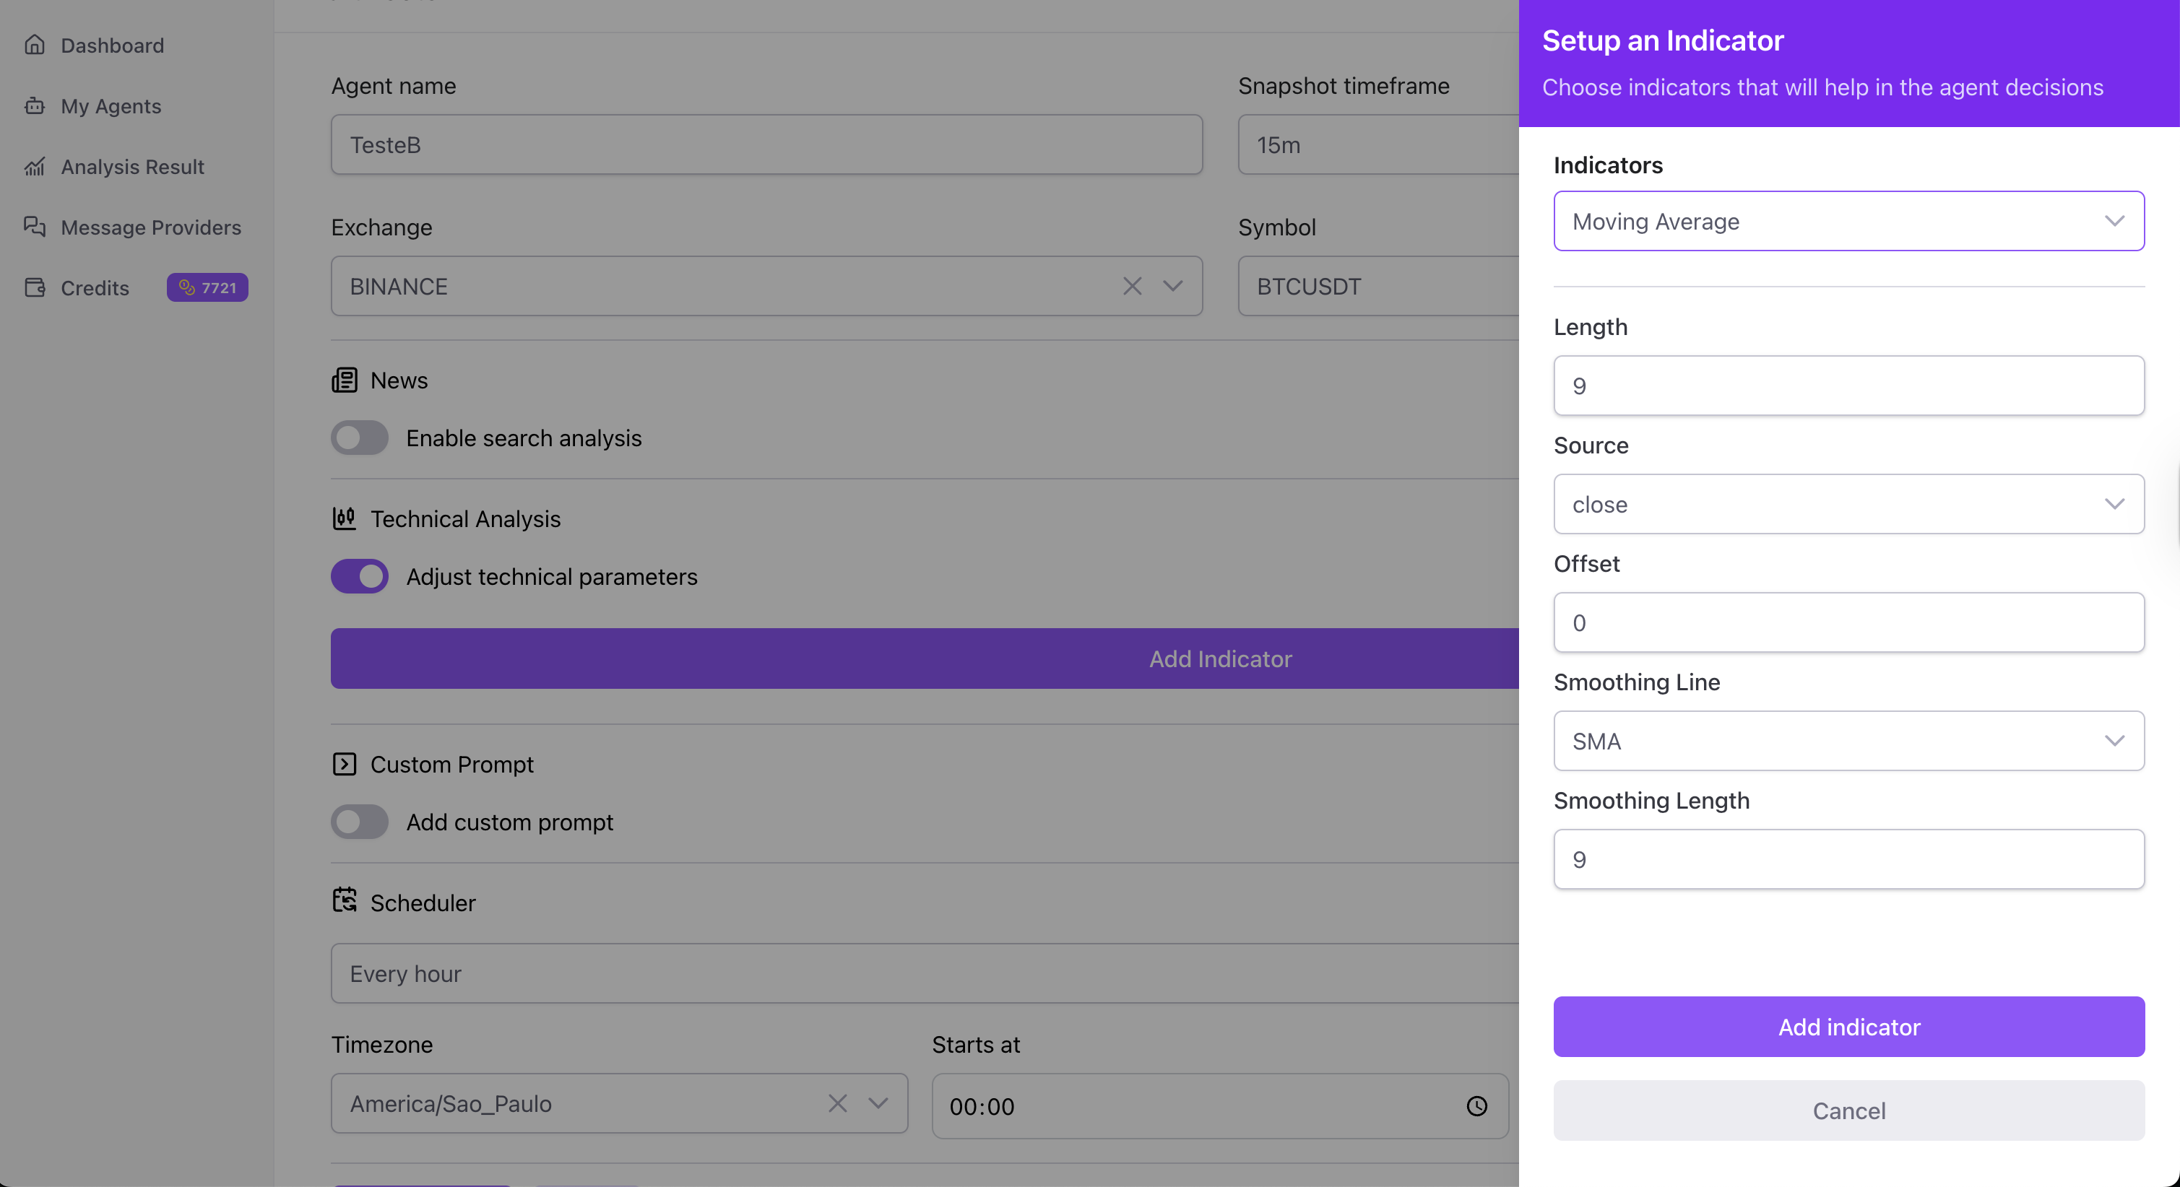The width and height of the screenshot is (2180, 1187).
Task: Turn on Add custom prompt toggle
Action: click(x=360, y=822)
